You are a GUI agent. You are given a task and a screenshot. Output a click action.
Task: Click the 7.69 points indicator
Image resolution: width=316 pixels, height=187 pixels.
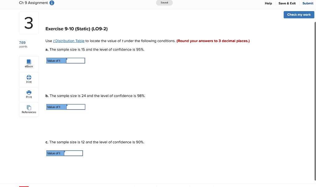pyautogui.click(x=22, y=43)
